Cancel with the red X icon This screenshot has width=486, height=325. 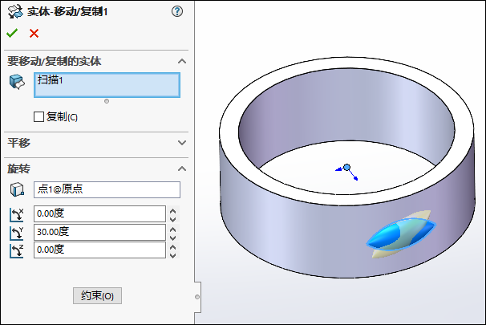click(x=34, y=33)
